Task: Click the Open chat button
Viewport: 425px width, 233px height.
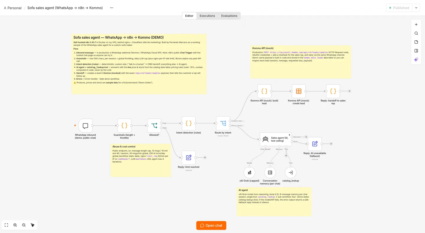Action: [211, 226]
